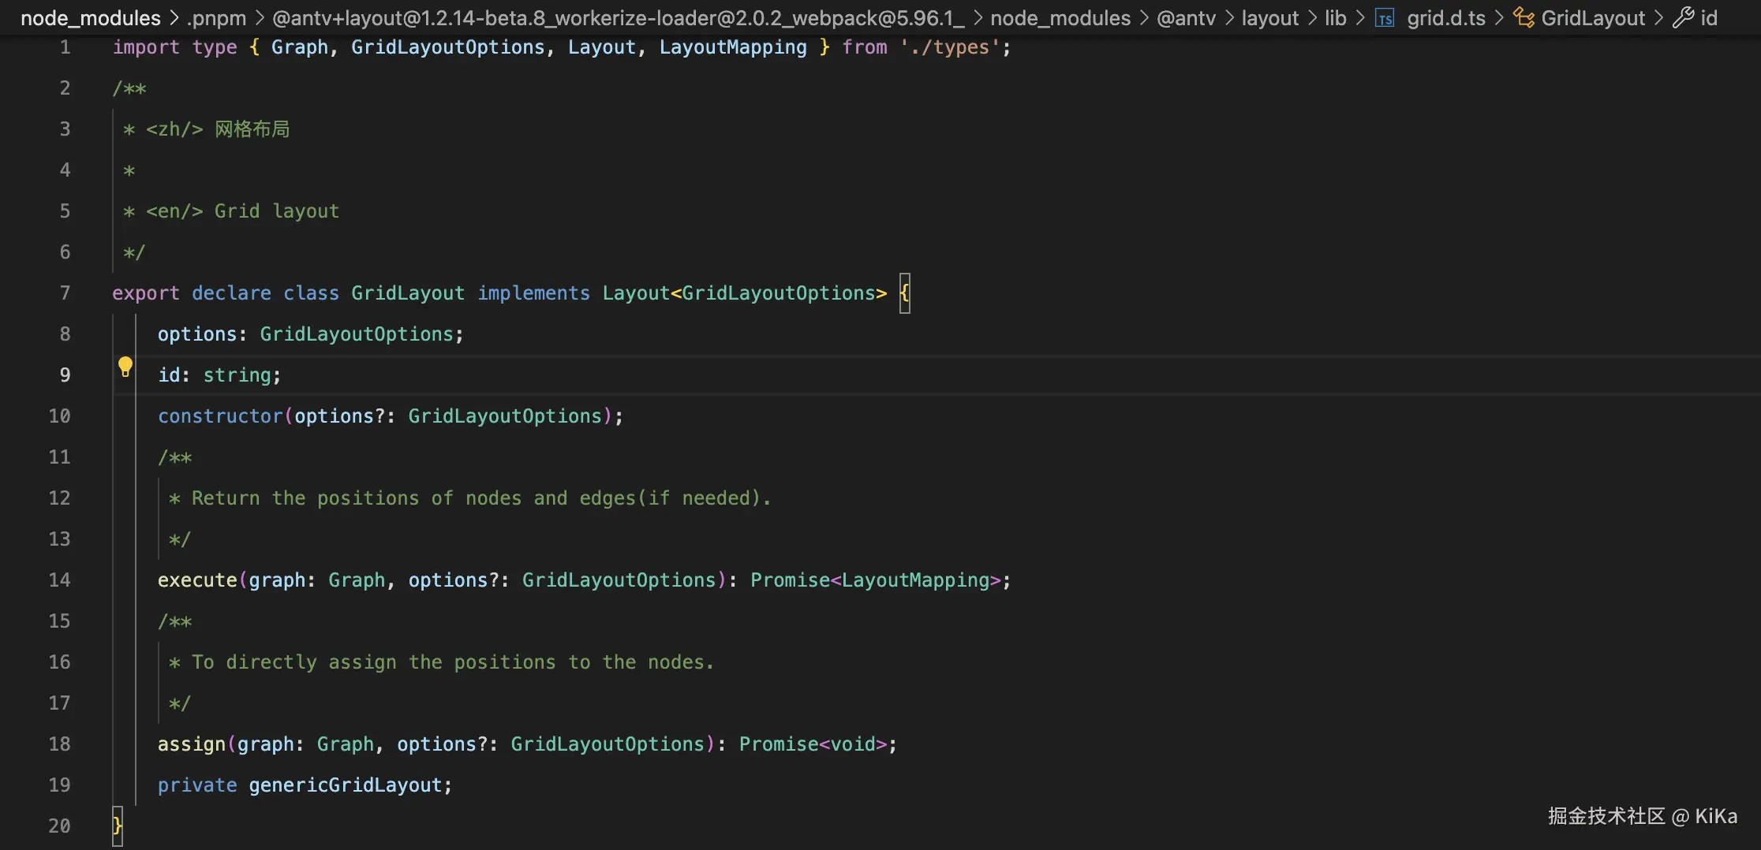The image size is (1761, 850).
Task: Click the GridLayout class symbol icon in breadcrumb
Action: pos(1524,17)
